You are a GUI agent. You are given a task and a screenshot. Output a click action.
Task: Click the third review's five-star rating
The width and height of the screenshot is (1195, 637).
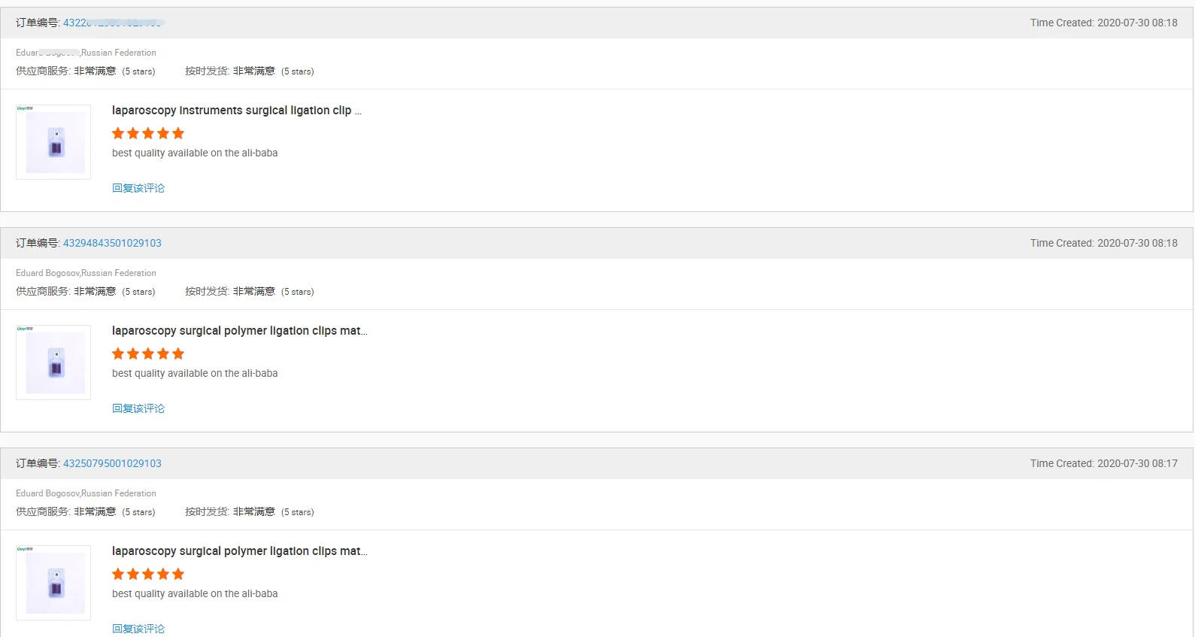[x=148, y=574]
